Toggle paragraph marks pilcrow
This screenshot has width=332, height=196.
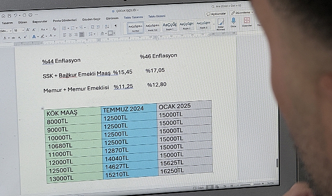point(116,26)
